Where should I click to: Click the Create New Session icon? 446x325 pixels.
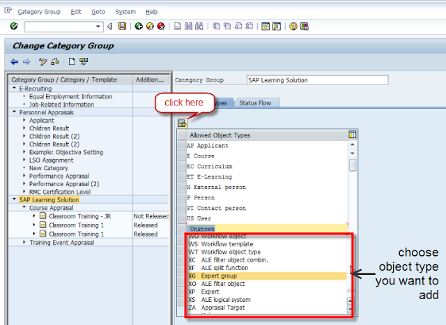pyautogui.click(x=266, y=27)
